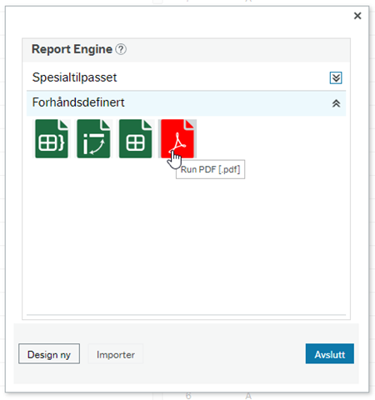Image resolution: width=375 pixels, height=400 pixels.
Task: Expand the Spesialtilpasset section
Action: tap(336, 77)
